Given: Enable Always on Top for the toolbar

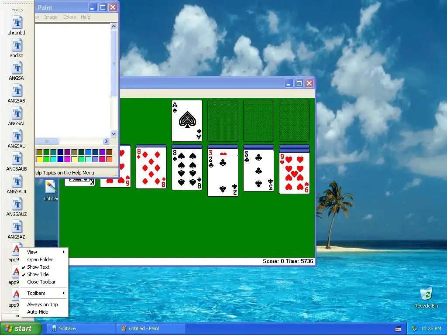Looking at the screenshot, I should click(44, 304).
